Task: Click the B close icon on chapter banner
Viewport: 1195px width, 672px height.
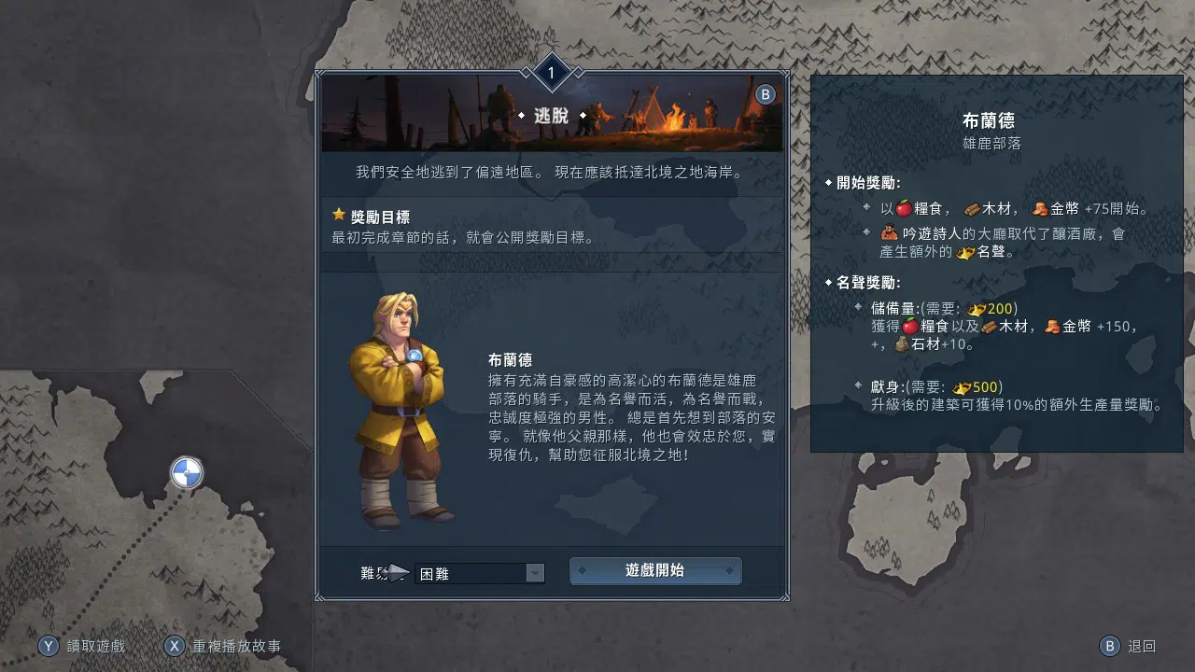Action: click(765, 94)
